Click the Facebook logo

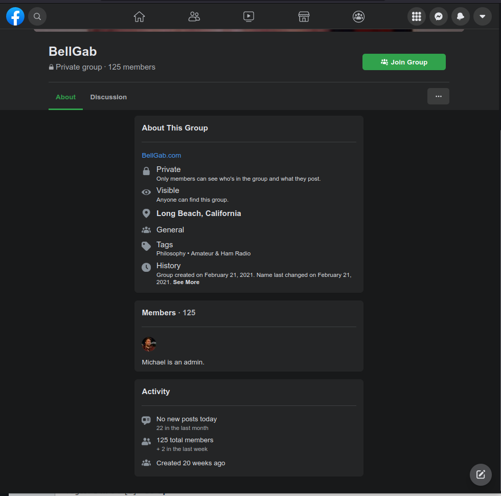coord(15,16)
